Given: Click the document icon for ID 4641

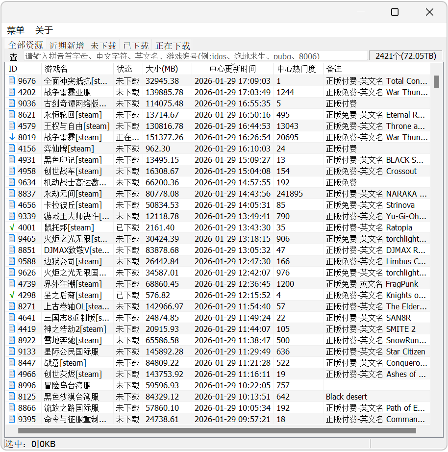Looking at the screenshot, I should 12,317.
